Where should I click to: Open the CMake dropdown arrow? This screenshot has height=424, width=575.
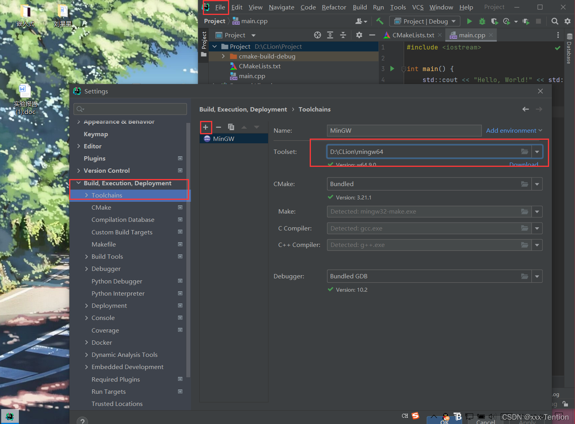[x=537, y=184]
